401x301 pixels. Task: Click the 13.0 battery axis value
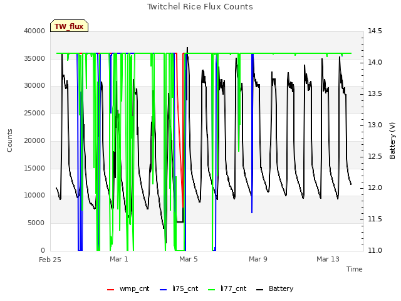(375, 125)
